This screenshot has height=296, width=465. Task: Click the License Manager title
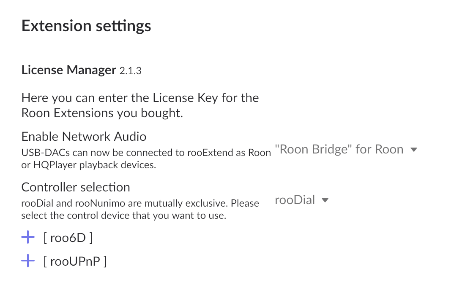(68, 70)
